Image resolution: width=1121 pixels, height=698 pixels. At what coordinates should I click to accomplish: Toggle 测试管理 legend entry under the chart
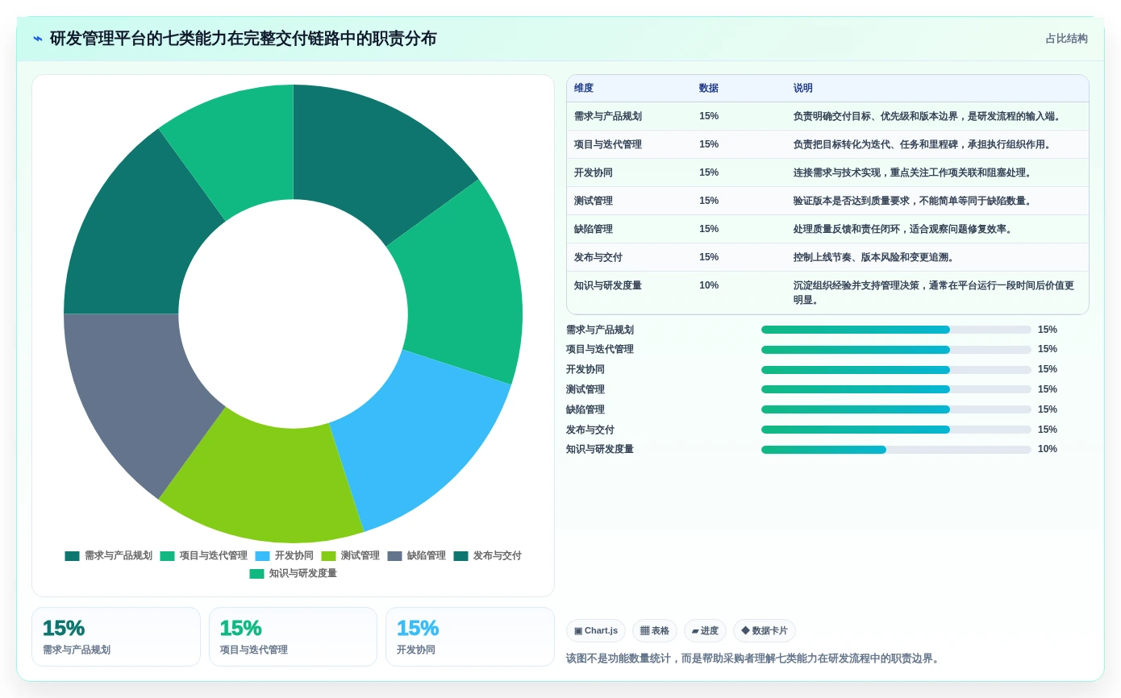(351, 556)
